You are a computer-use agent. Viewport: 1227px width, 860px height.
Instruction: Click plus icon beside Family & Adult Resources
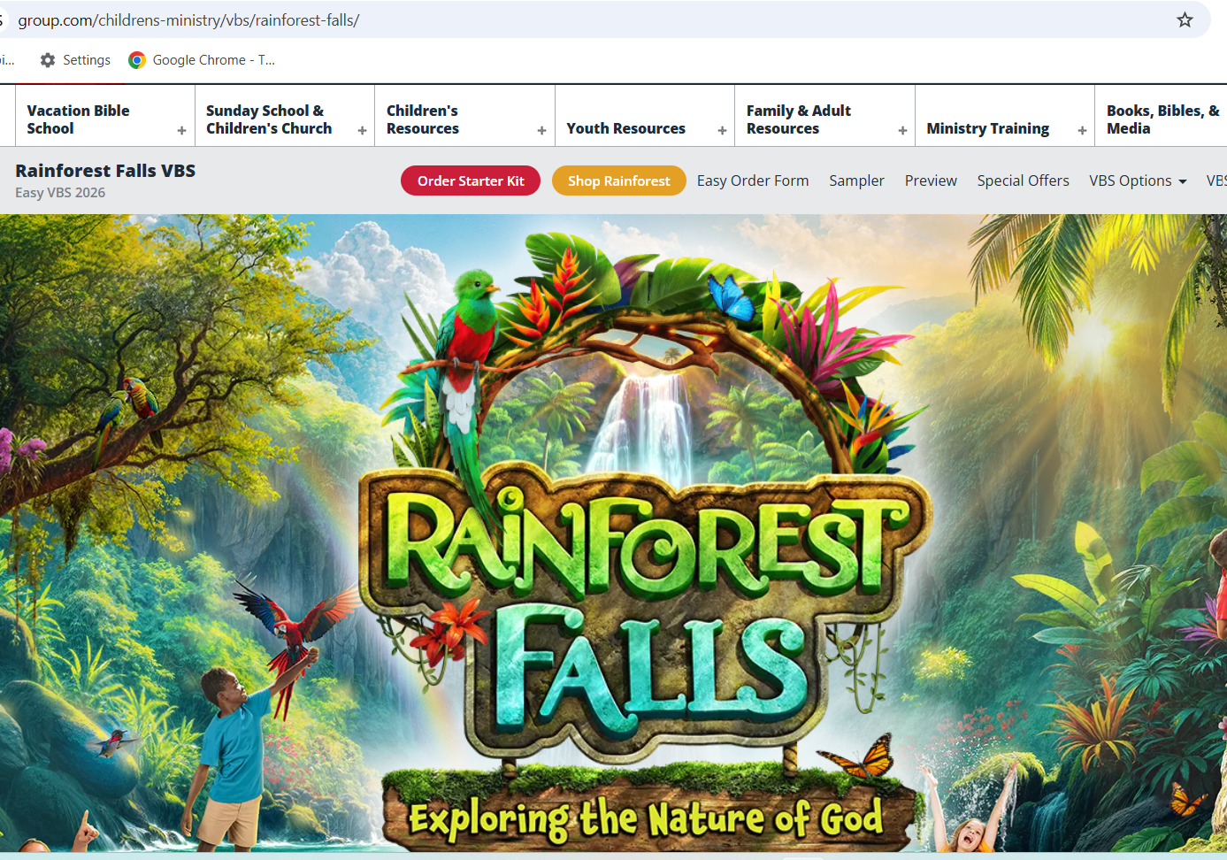[x=902, y=130]
